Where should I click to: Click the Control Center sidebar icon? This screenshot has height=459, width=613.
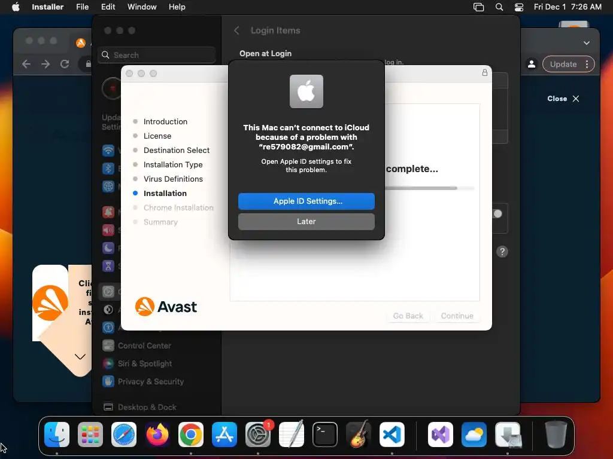pyautogui.click(x=108, y=345)
